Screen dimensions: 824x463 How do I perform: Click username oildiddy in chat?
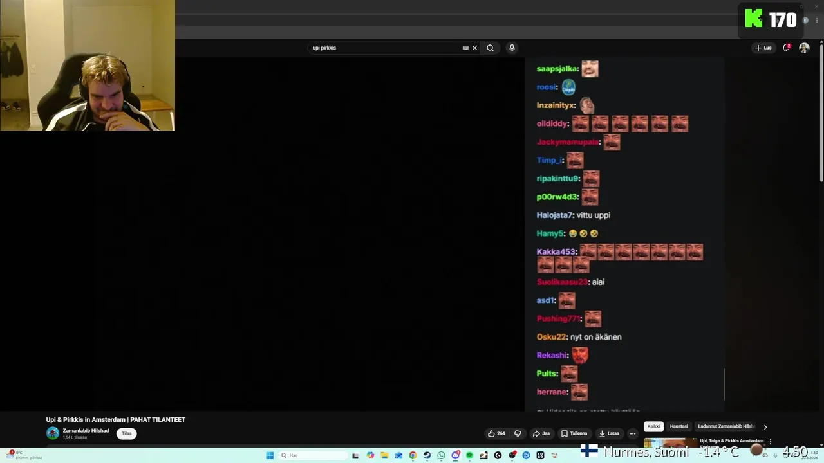[552, 123]
